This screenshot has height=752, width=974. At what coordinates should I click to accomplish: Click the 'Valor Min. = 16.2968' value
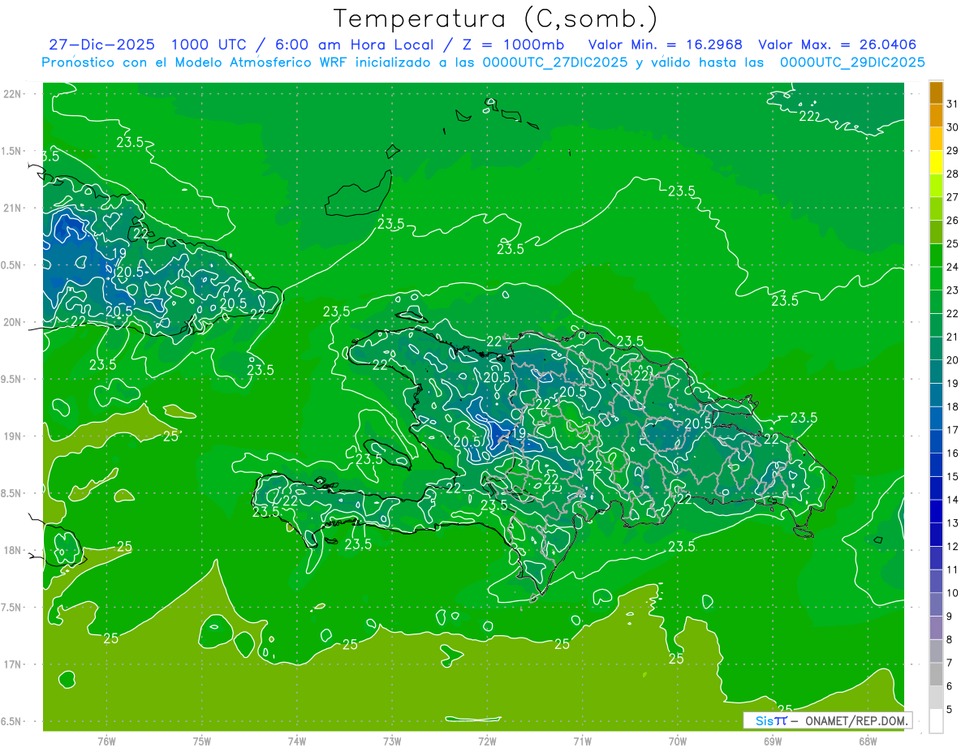click(665, 45)
